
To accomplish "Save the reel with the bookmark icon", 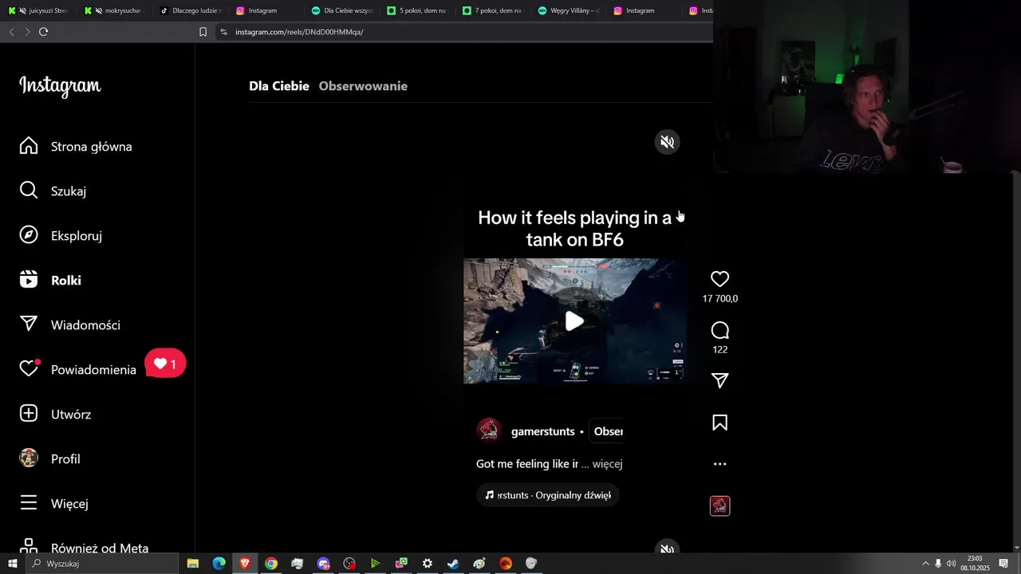I will coord(719,423).
